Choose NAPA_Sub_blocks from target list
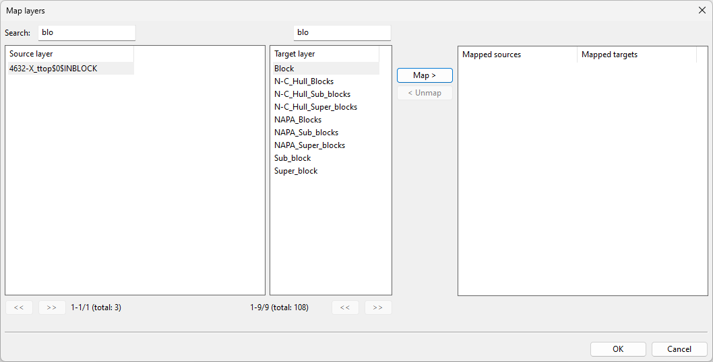The height and width of the screenshot is (362, 713). pyautogui.click(x=306, y=133)
